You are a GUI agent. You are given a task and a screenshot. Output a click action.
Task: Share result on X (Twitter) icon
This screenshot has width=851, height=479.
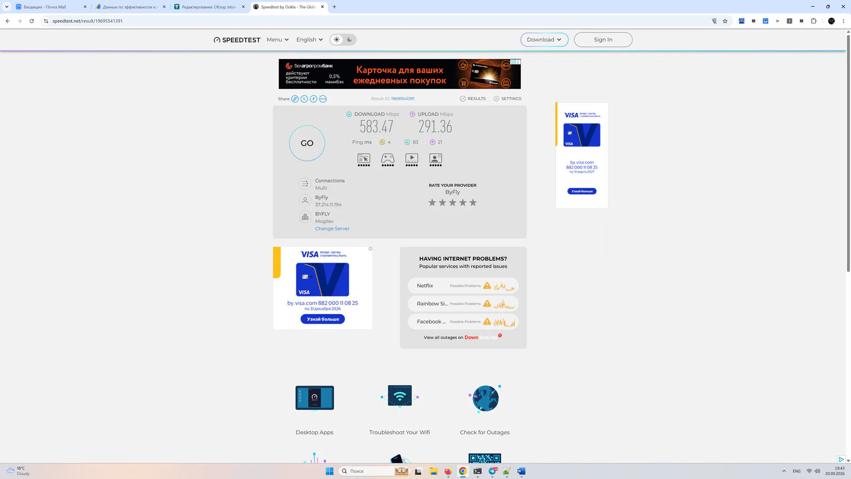[304, 99]
